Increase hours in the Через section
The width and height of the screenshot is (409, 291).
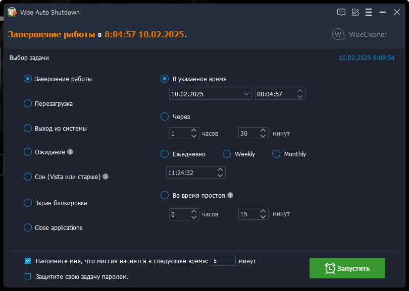tap(194, 131)
